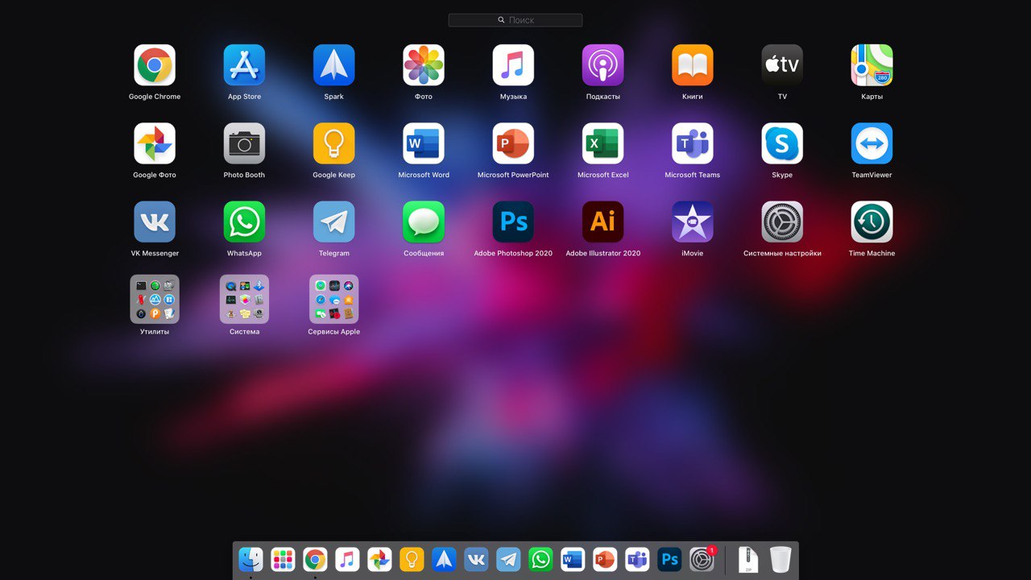
Task: Open VK Messenger from Launchpad grid
Action: coord(155,222)
